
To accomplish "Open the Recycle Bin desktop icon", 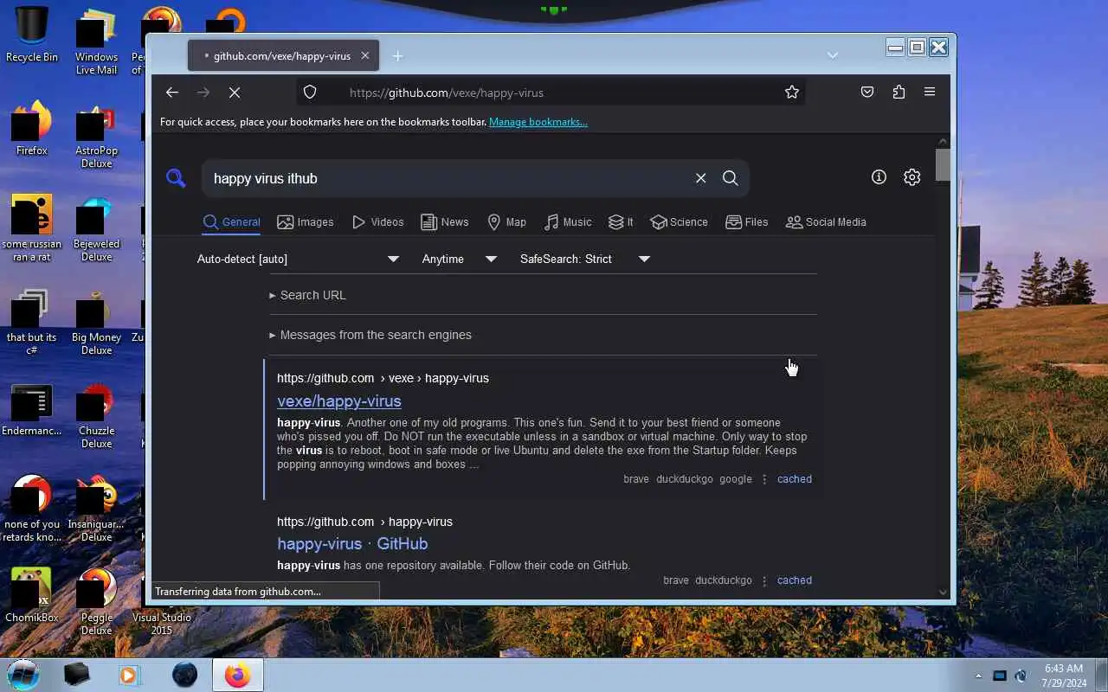I will (32, 35).
